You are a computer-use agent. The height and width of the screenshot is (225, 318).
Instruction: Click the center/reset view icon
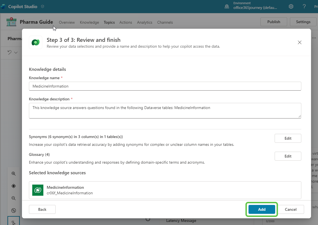[x=13, y=186]
